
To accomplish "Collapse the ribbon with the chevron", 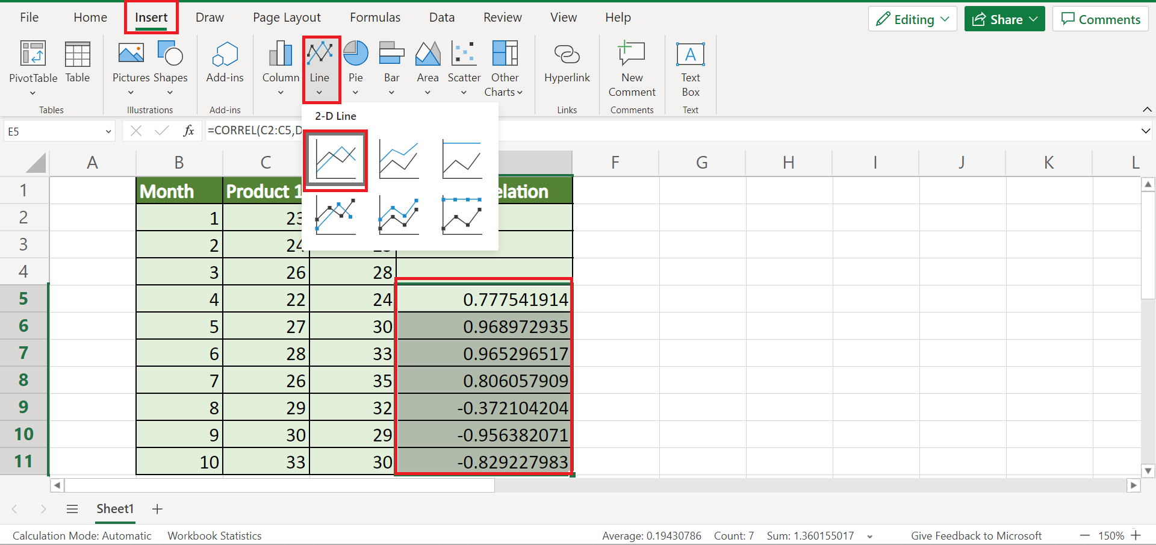I will pos(1147,110).
